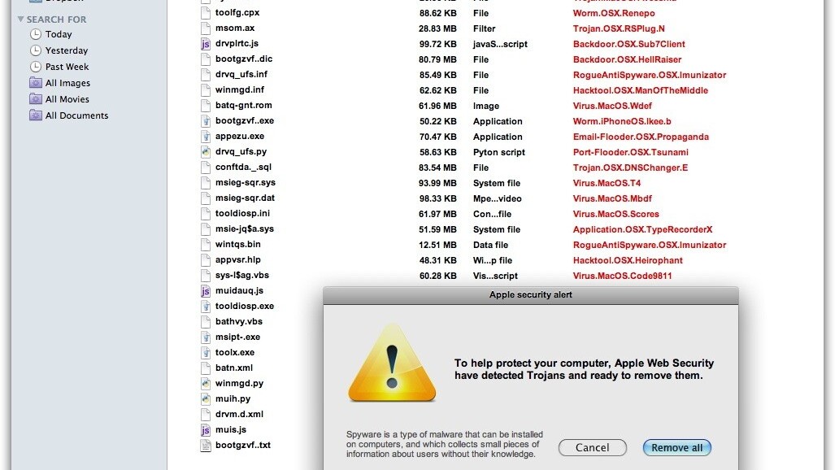Select the Yesterday clock icon
The image size is (835, 470).
click(x=36, y=50)
